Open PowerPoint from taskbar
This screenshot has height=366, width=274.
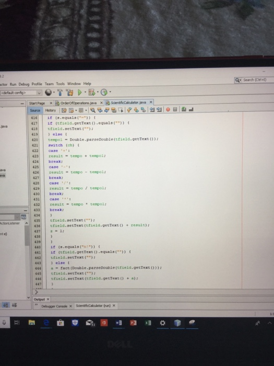point(133,323)
